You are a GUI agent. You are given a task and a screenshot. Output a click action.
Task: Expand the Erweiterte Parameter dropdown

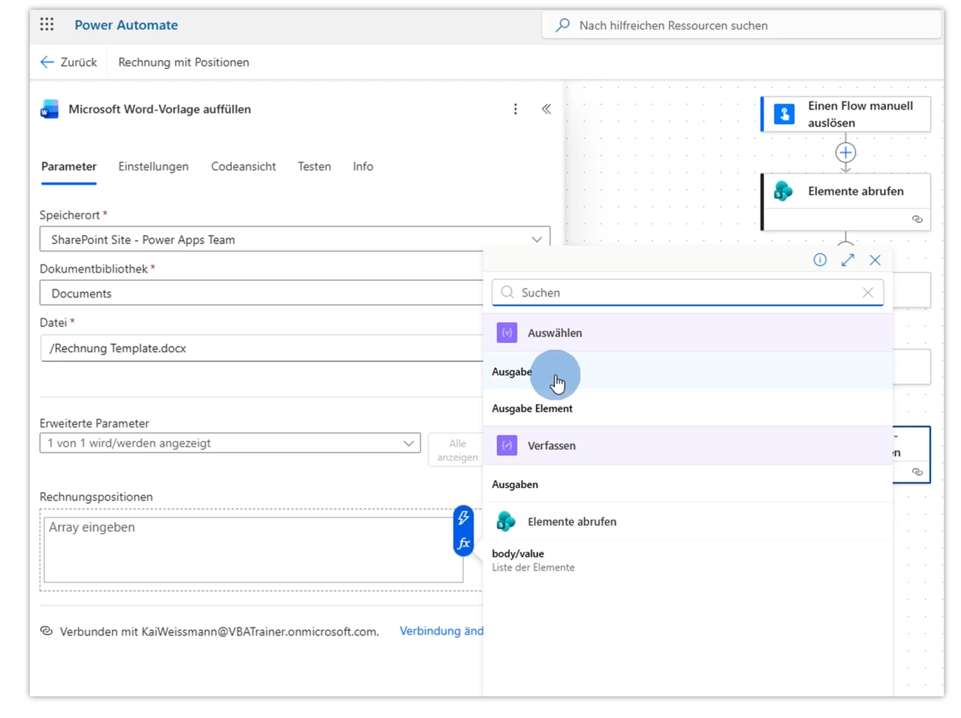point(230,443)
